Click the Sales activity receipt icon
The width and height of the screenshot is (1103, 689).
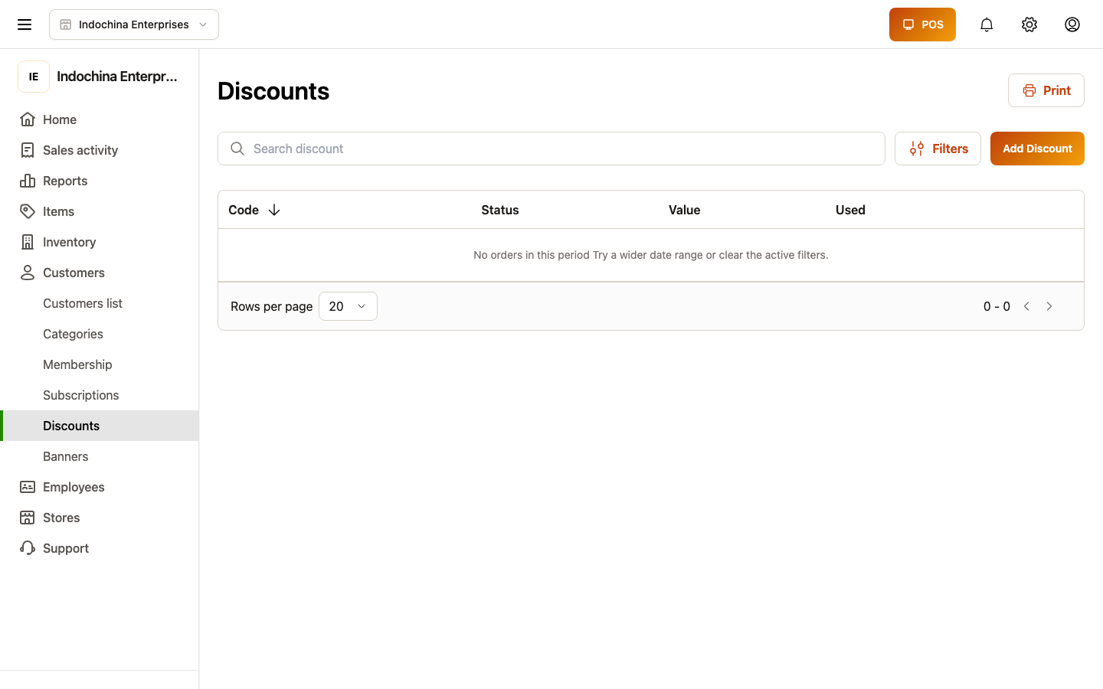28,150
